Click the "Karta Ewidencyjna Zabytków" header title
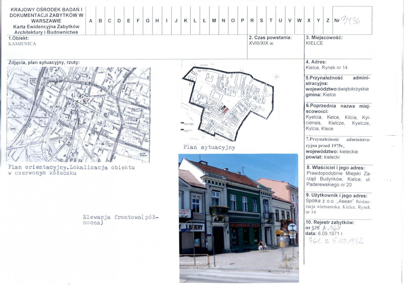 point(47,27)
